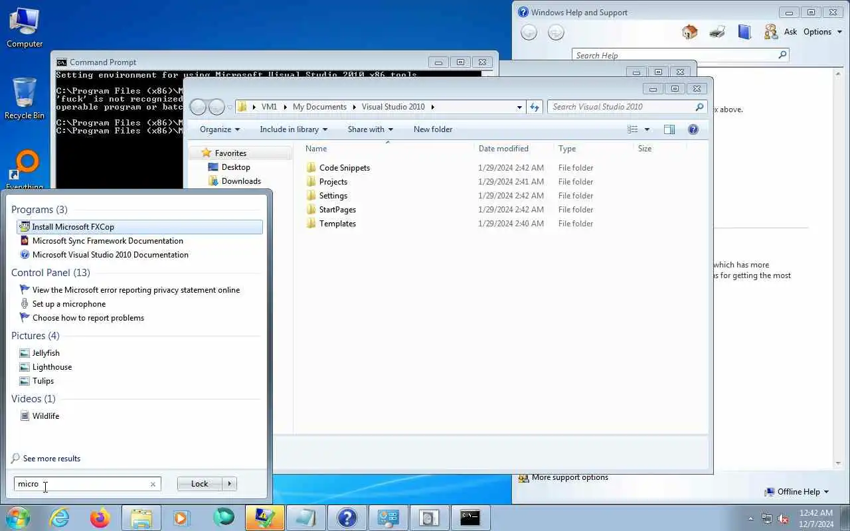Viewport: 850px width, 531px height.
Task: Click the print icon in Help and Support
Action: click(717, 32)
